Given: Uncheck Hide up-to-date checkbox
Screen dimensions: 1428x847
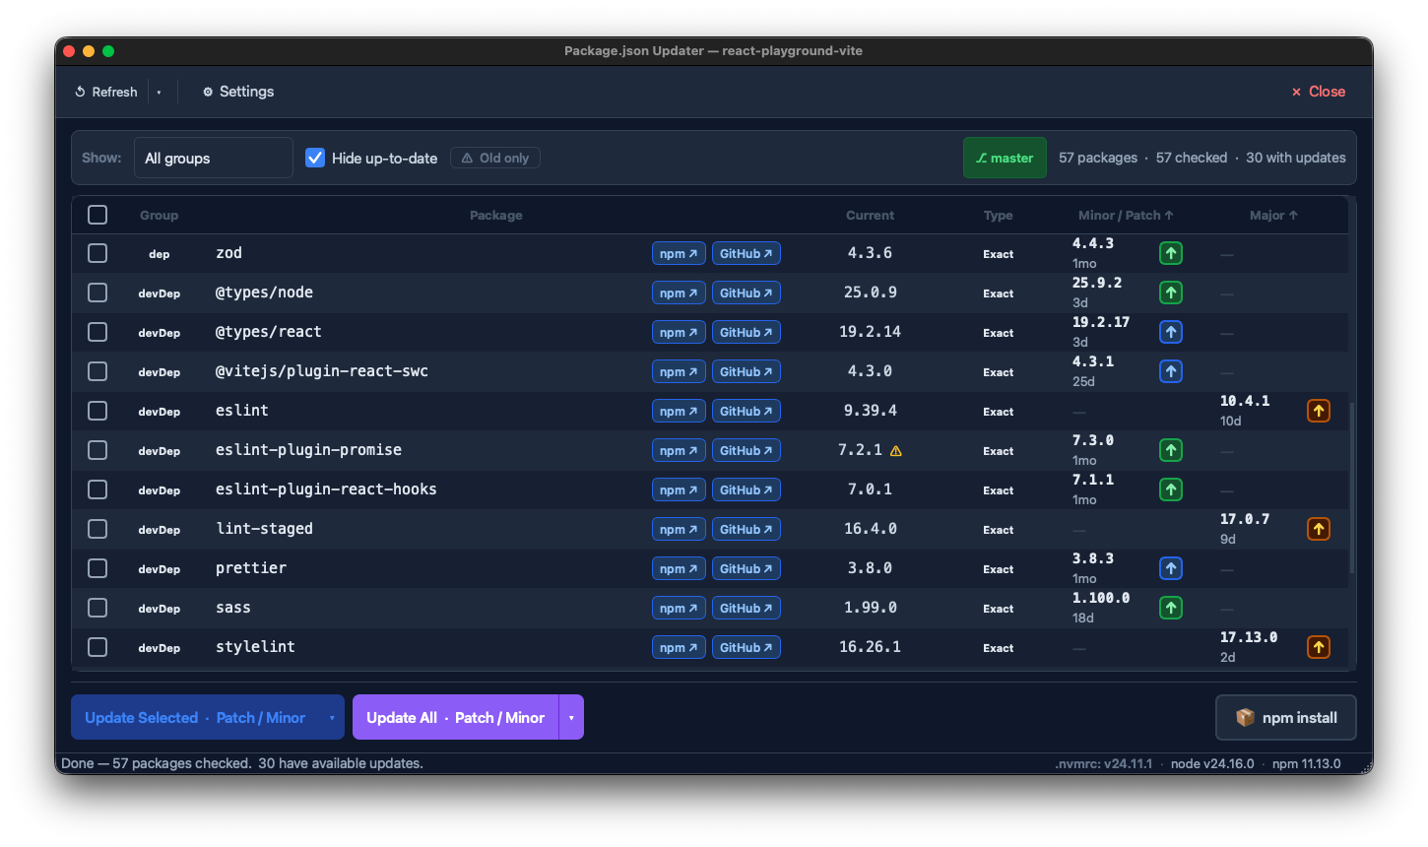Looking at the screenshot, I should coord(315,158).
